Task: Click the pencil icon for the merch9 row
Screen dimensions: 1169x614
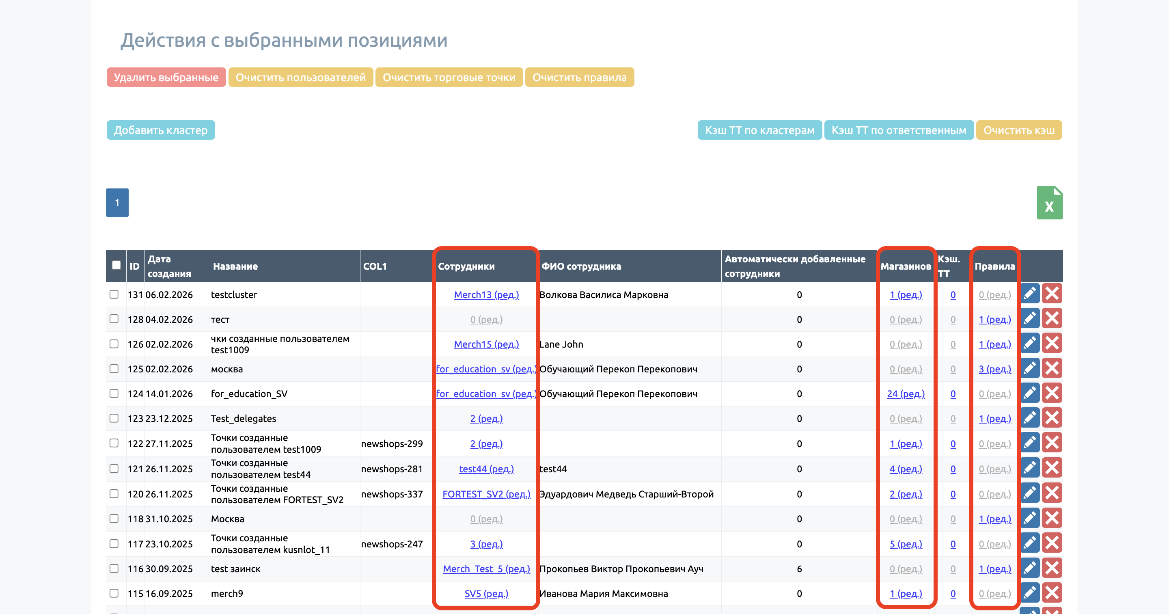Action: click(1030, 592)
